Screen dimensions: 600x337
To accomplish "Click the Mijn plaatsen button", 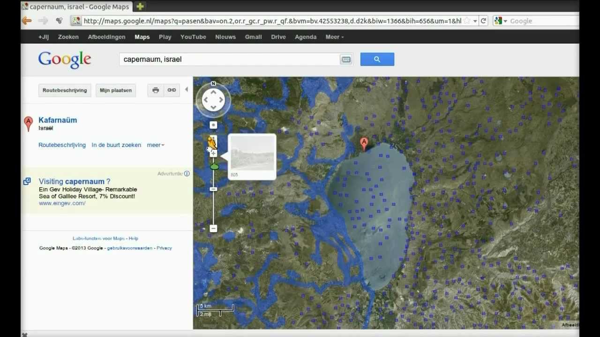I will coord(116,90).
